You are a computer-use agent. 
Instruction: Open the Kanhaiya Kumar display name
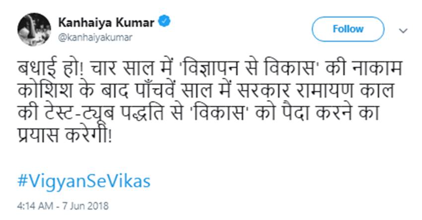pyautogui.click(x=106, y=22)
